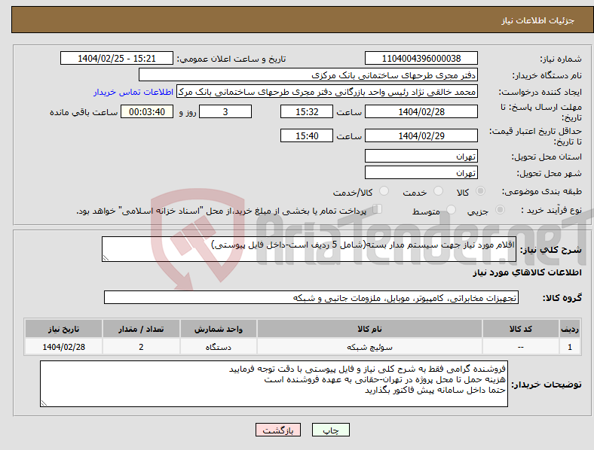Click the واحد شمارش column header
Viewport: 594px width, 450px height.
coord(219,329)
